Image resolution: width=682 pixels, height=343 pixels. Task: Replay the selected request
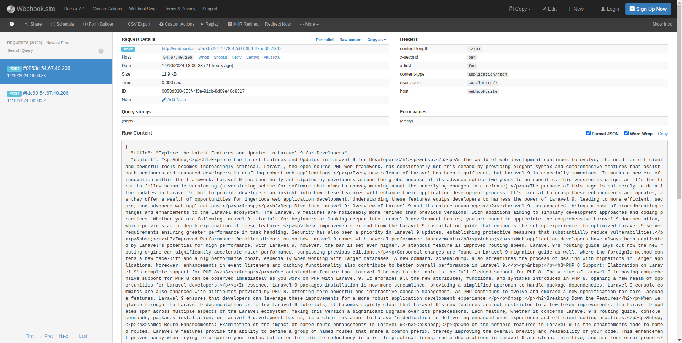(210, 24)
